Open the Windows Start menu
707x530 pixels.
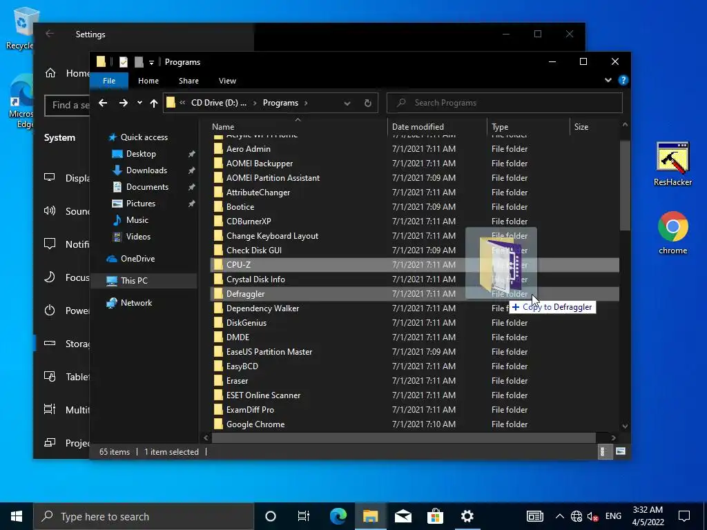coord(17,516)
